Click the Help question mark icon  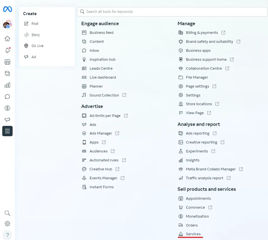[x=8, y=235]
